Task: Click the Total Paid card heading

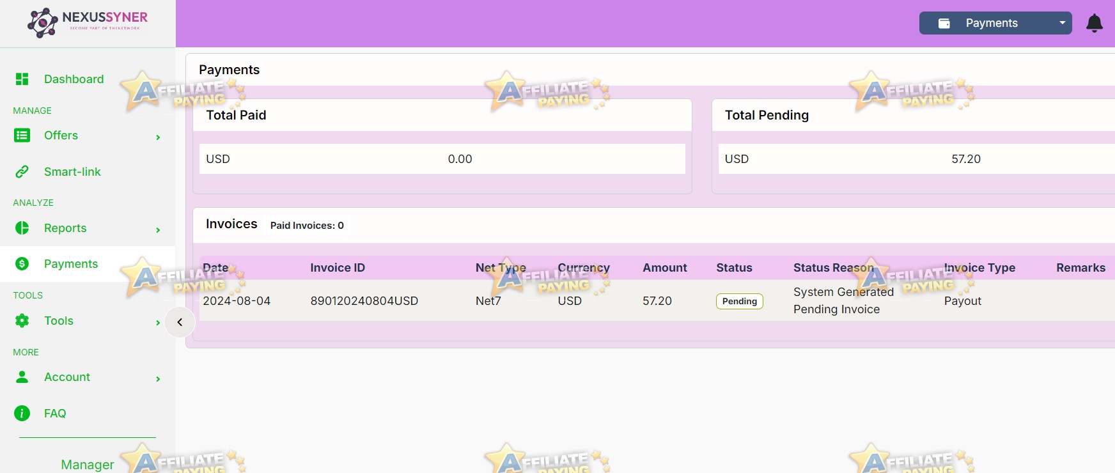Action: [236, 115]
